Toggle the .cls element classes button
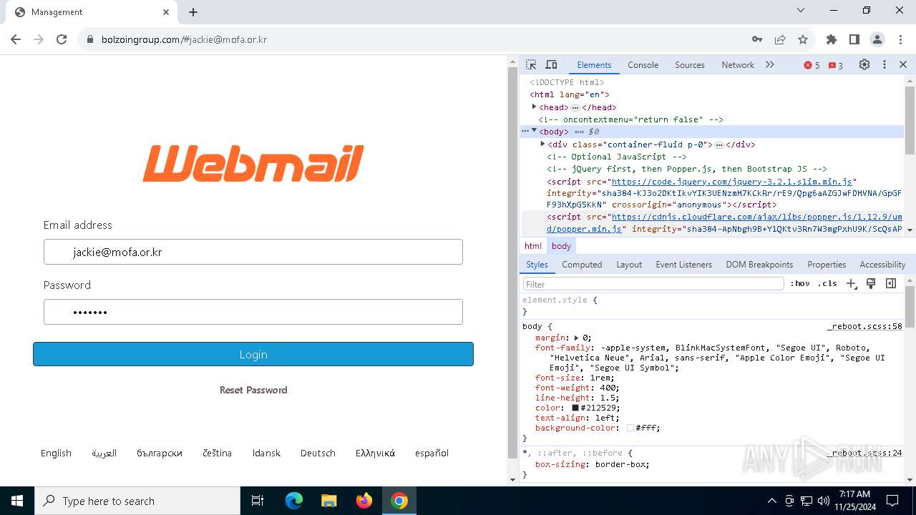Image resolution: width=916 pixels, height=515 pixels. tap(827, 283)
